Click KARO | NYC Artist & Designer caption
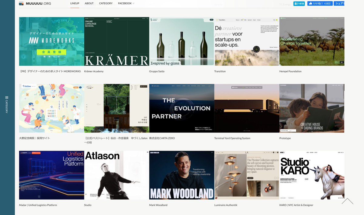The image size is (364, 215). [x=296, y=205]
